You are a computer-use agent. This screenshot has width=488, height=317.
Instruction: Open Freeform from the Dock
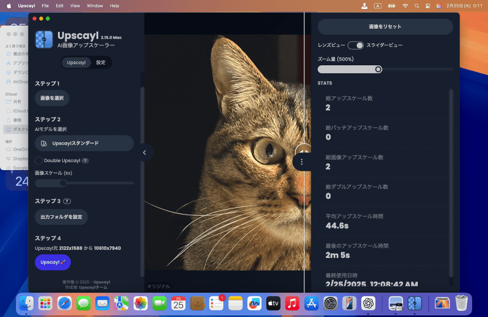(254, 304)
